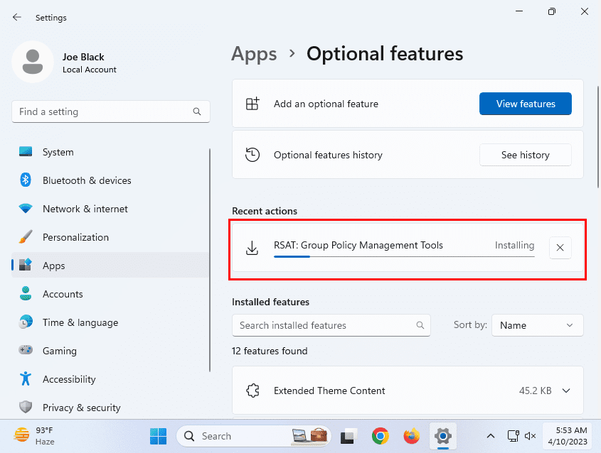The image size is (601, 453).
Task: Show hidden system tray icons
Action: 490,436
